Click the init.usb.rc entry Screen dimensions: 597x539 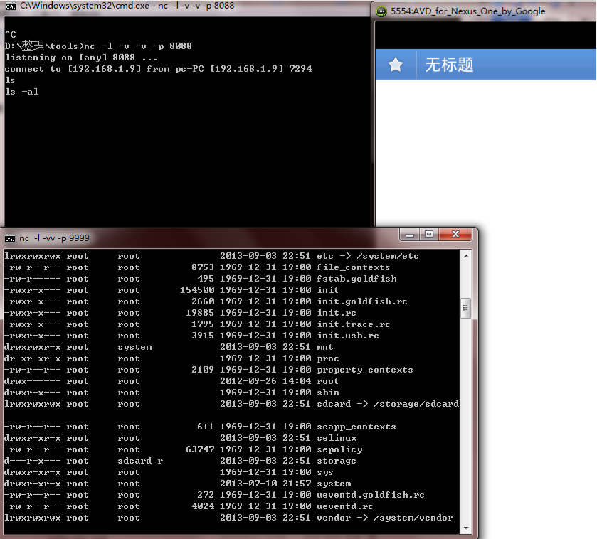coord(348,336)
